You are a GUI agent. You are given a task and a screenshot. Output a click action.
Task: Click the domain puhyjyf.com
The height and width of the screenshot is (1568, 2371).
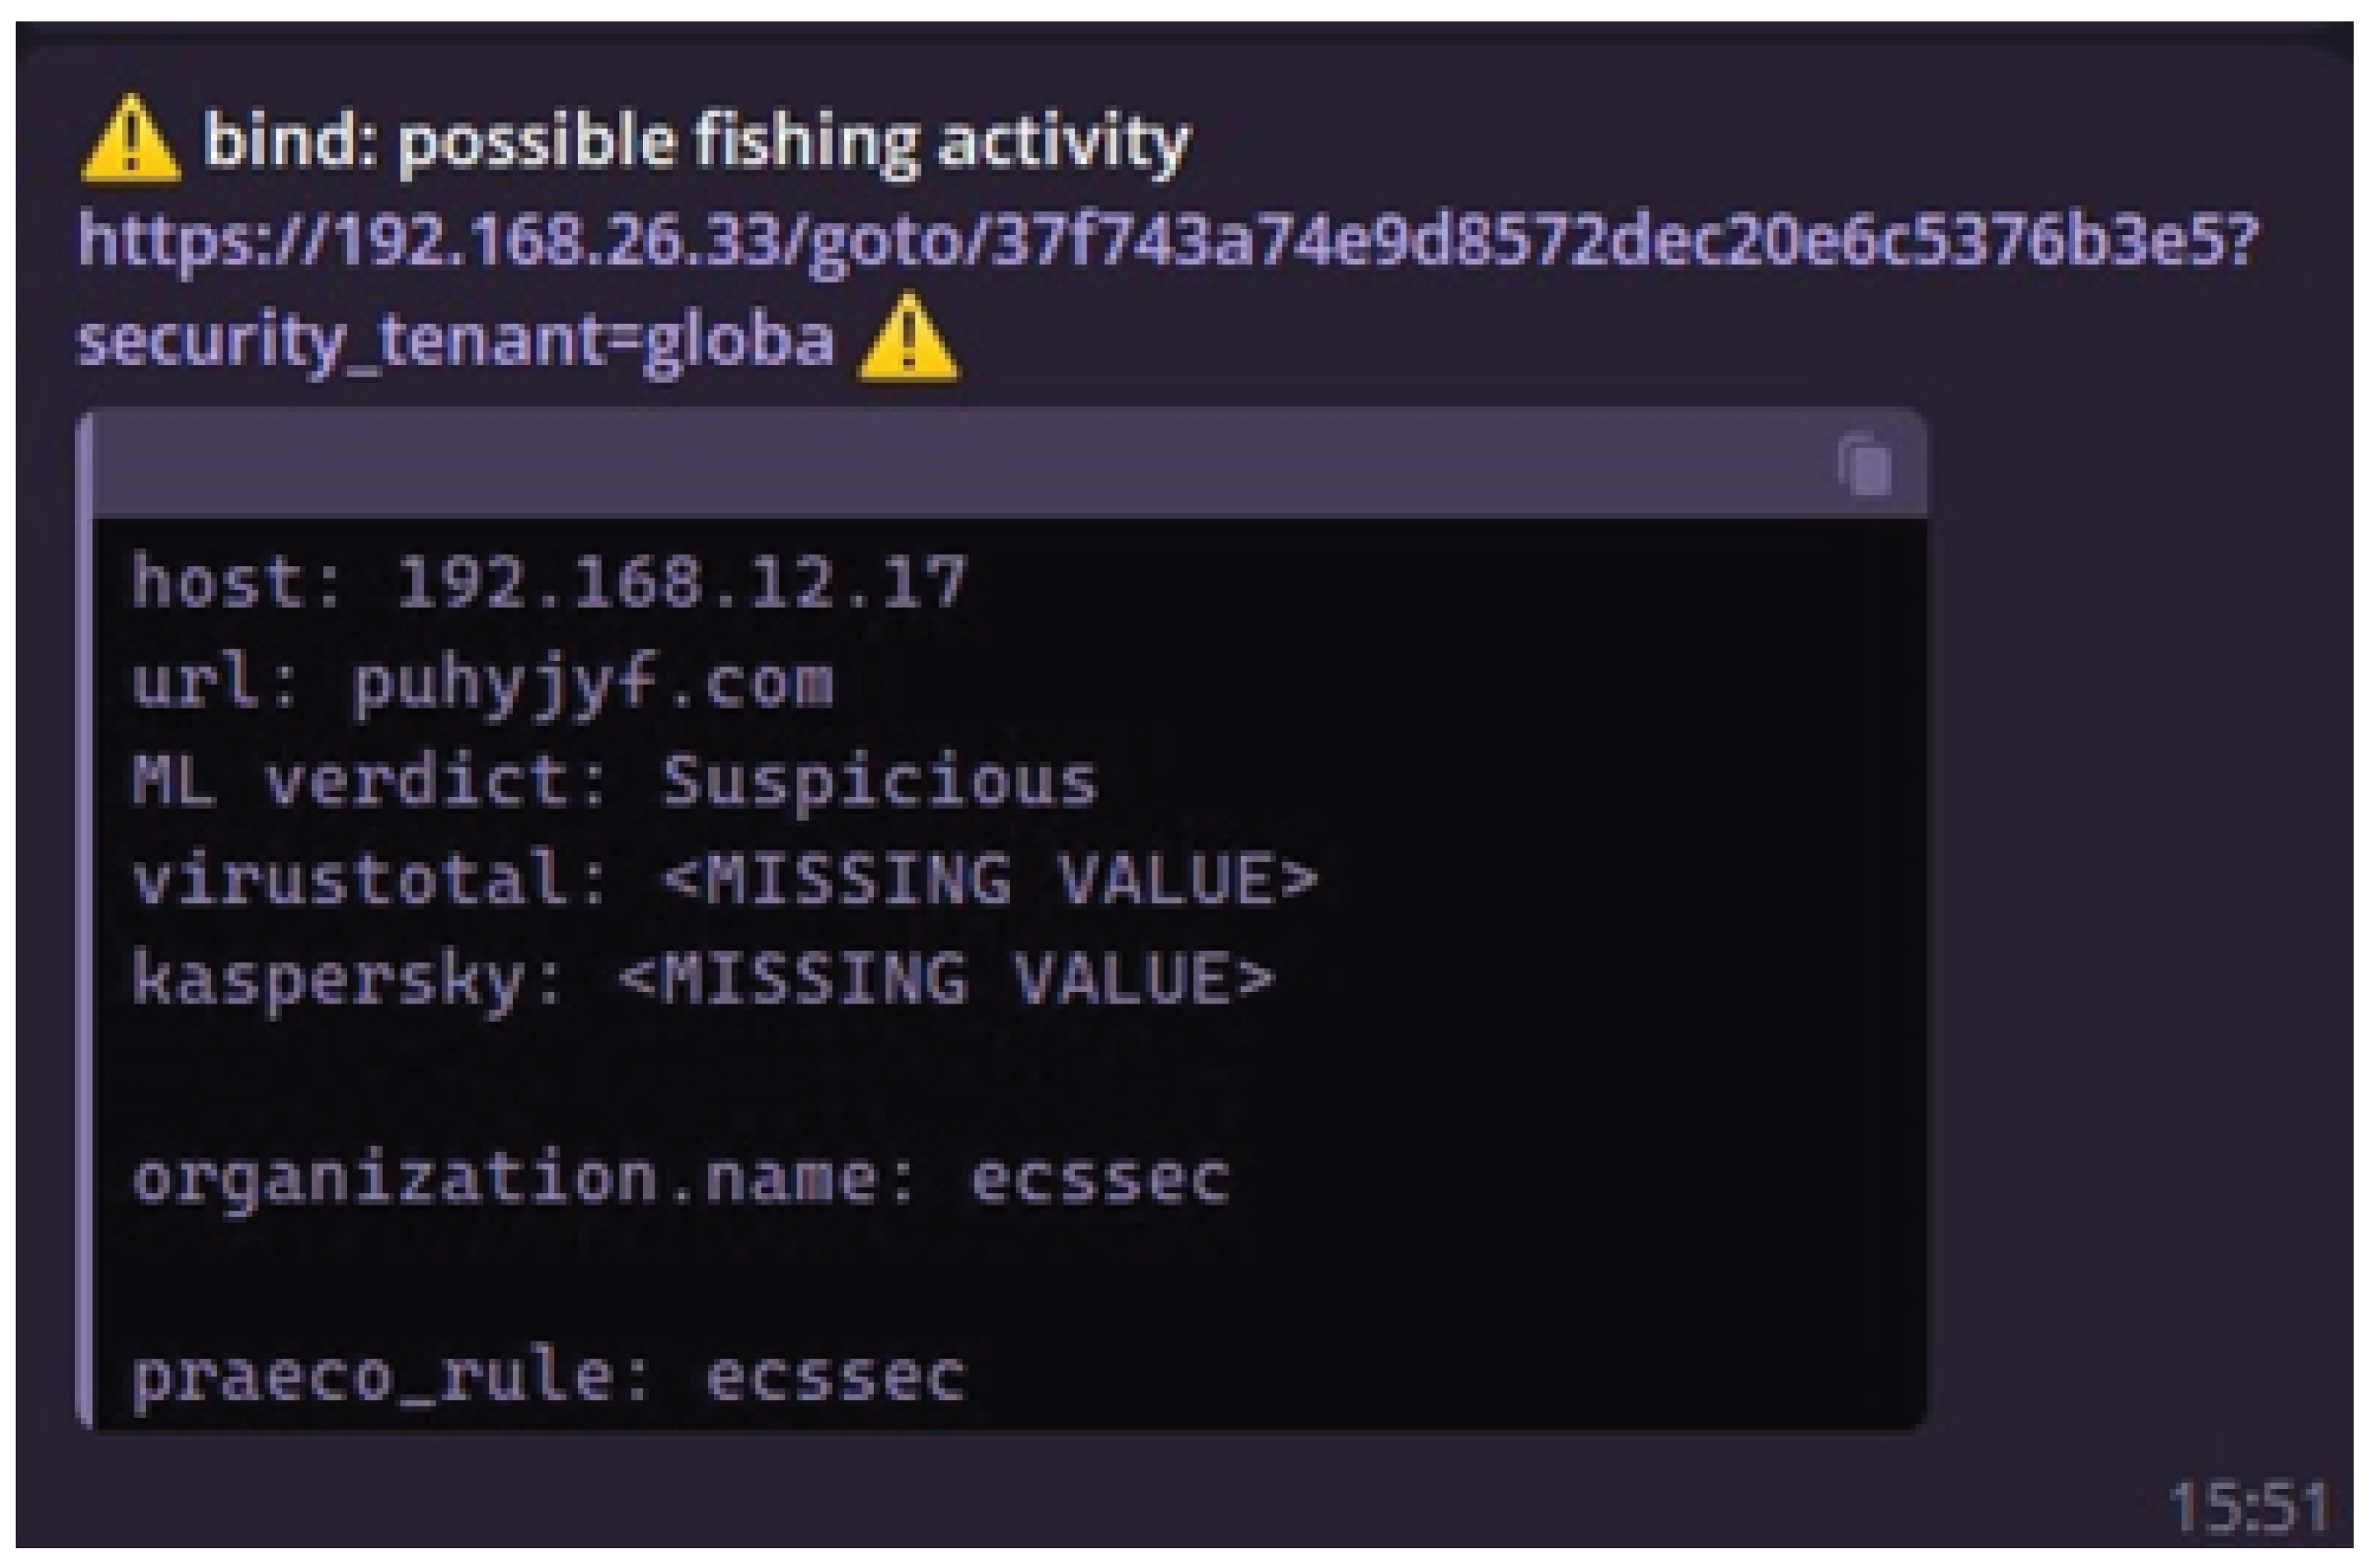click(x=592, y=684)
